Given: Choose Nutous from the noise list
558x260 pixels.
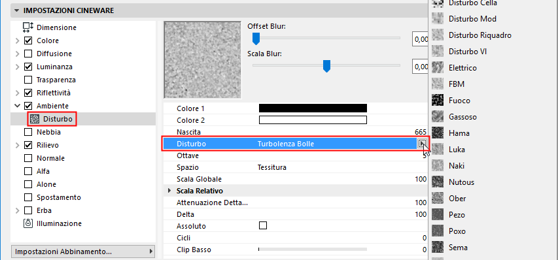Looking at the screenshot, I should (x=462, y=182).
